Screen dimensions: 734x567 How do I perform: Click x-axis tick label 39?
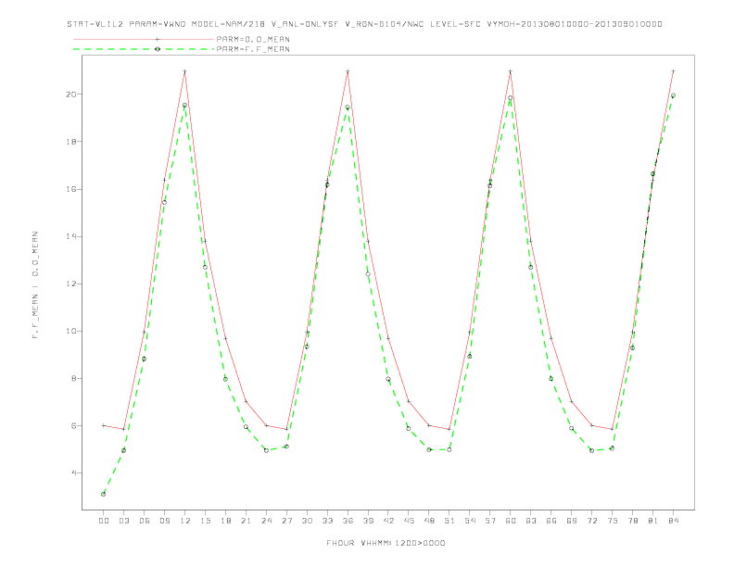(368, 521)
